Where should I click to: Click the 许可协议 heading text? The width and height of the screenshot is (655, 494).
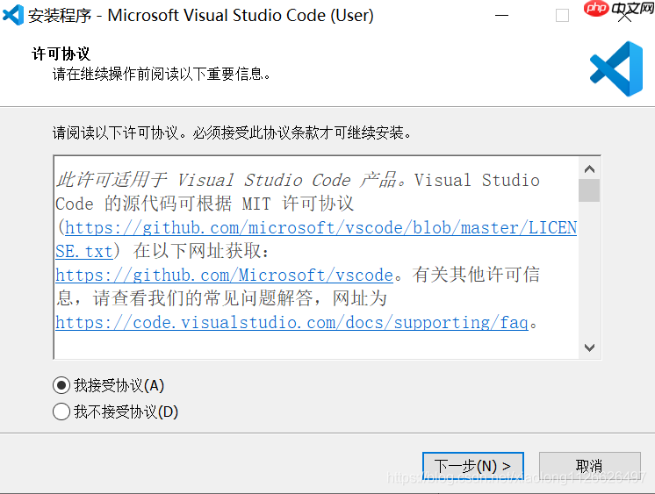click(x=61, y=54)
